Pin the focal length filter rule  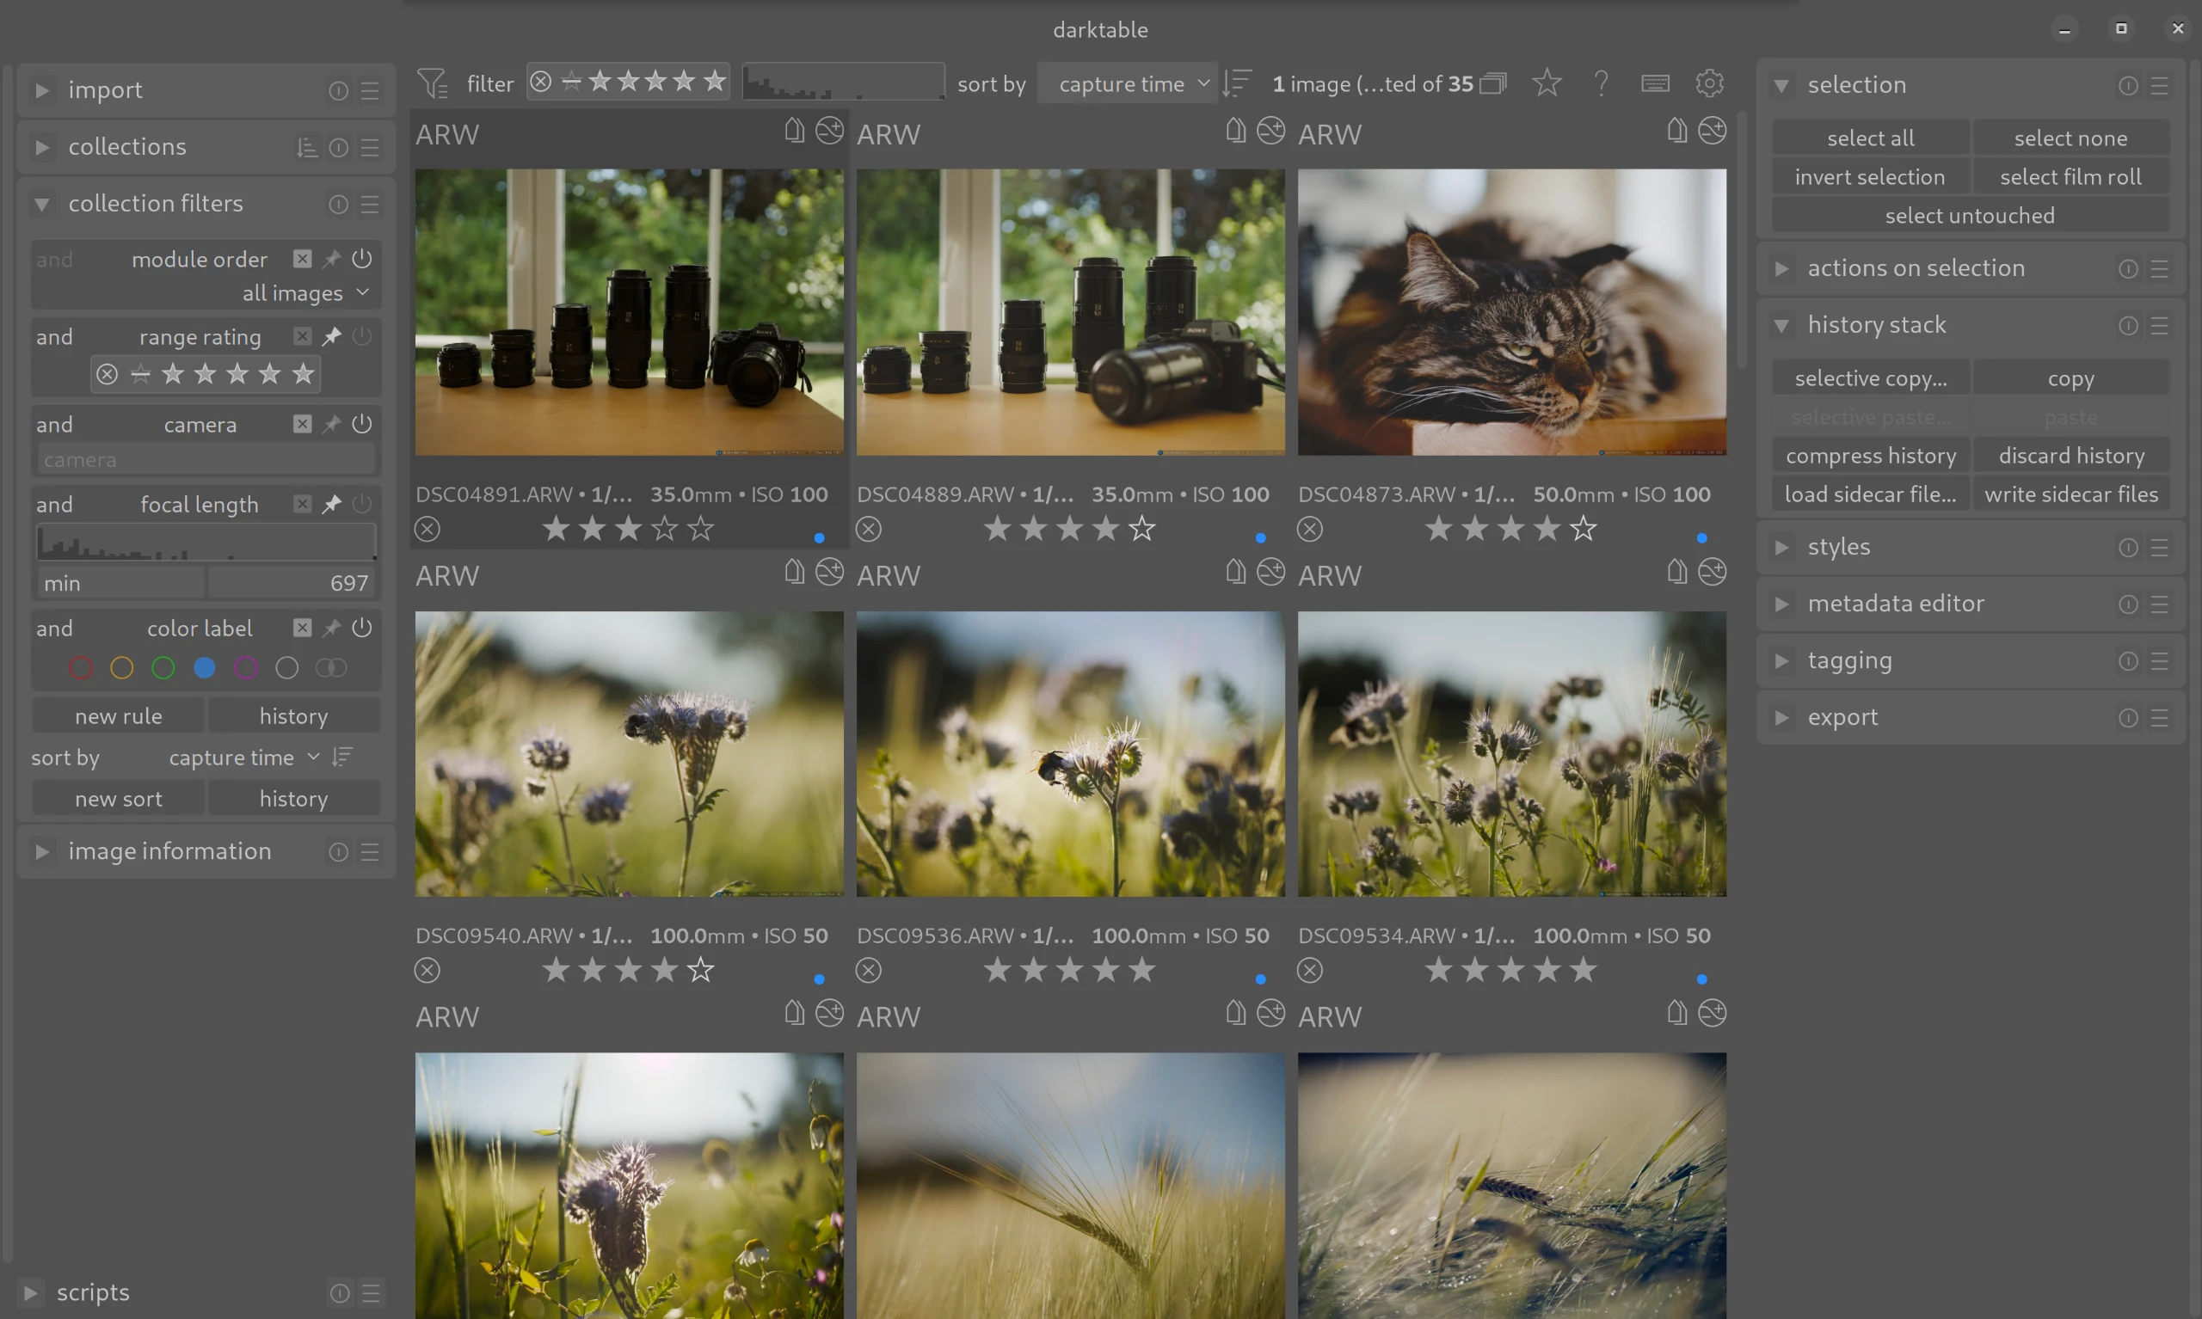pos(331,504)
